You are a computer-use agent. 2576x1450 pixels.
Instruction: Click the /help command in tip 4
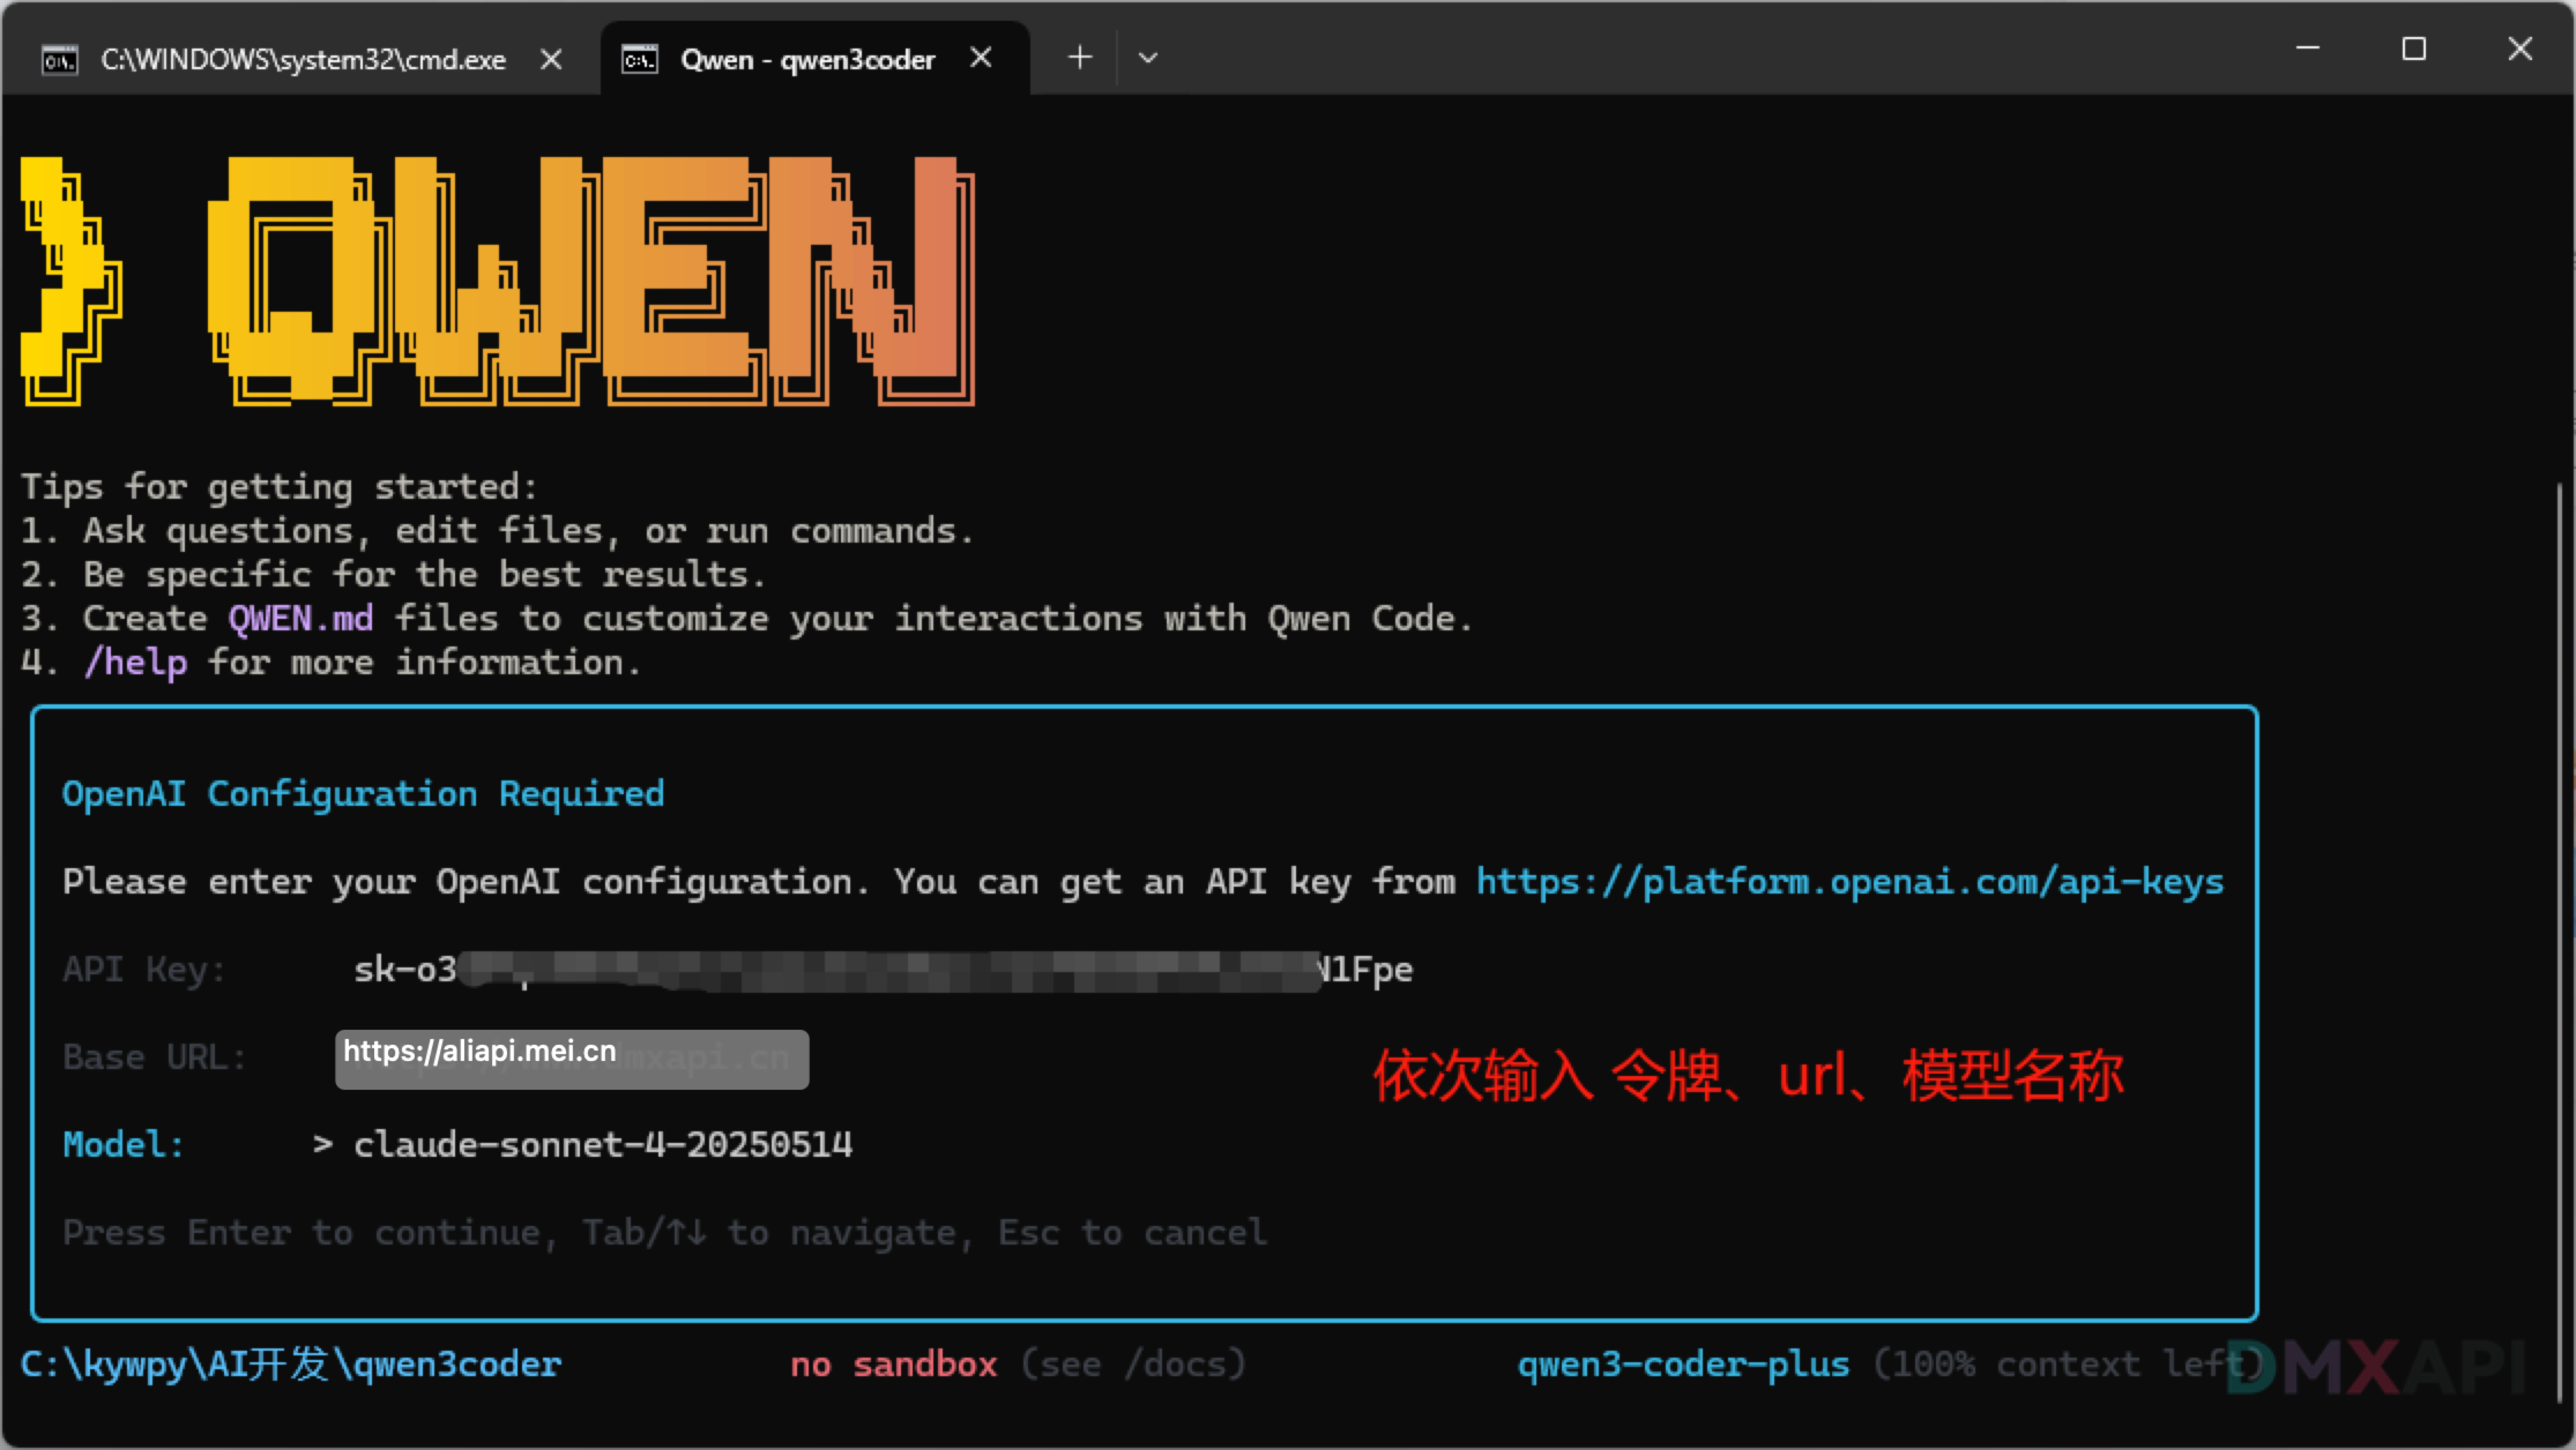pyautogui.click(x=136, y=663)
